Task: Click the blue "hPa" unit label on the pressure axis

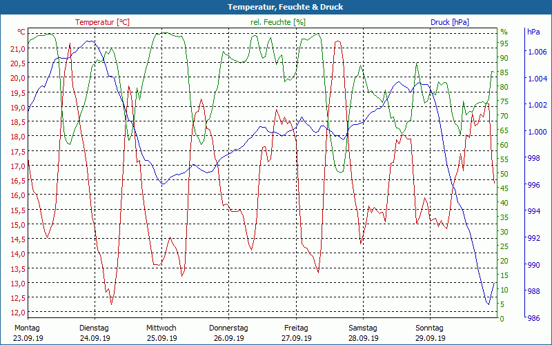Action: [x=533, y=32]
